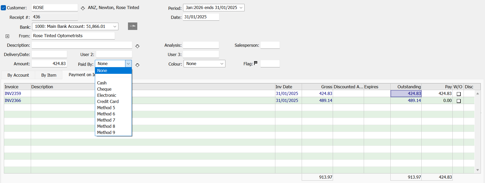485x183 pixels.
Task: Choose Method 5 from list
Action: pyautogui.click(x=113, y=108)
